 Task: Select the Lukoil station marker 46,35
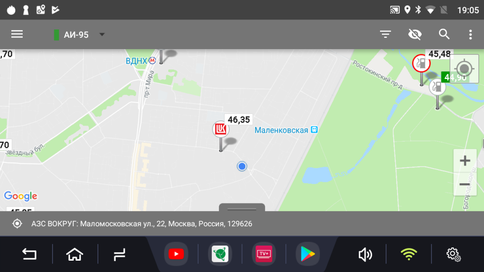pyautogui.click(x=221, y=129)
